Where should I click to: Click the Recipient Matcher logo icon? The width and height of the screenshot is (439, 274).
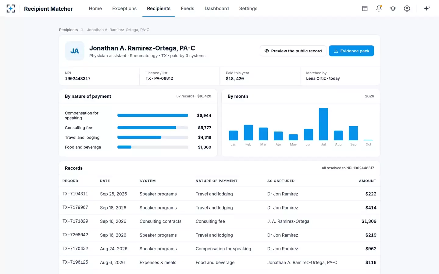click(11, 9)
